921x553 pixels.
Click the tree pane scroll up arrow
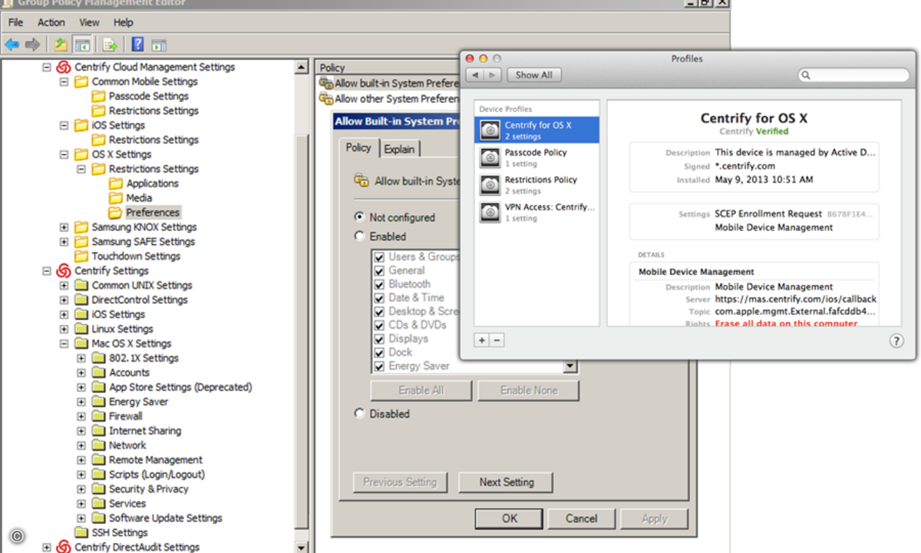[302, 68]
